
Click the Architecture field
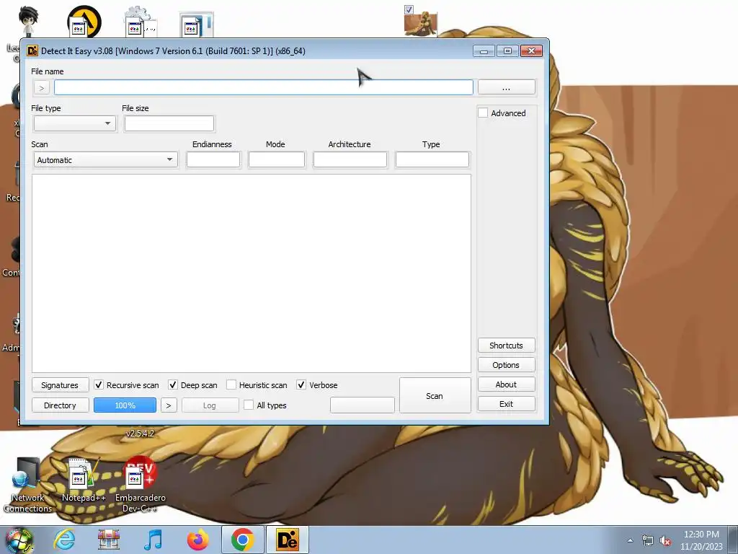tap(350, 159)
